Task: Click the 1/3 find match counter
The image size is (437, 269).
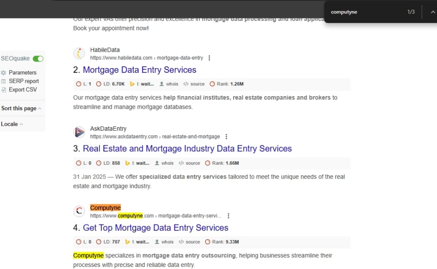Action: pos(411,12)
